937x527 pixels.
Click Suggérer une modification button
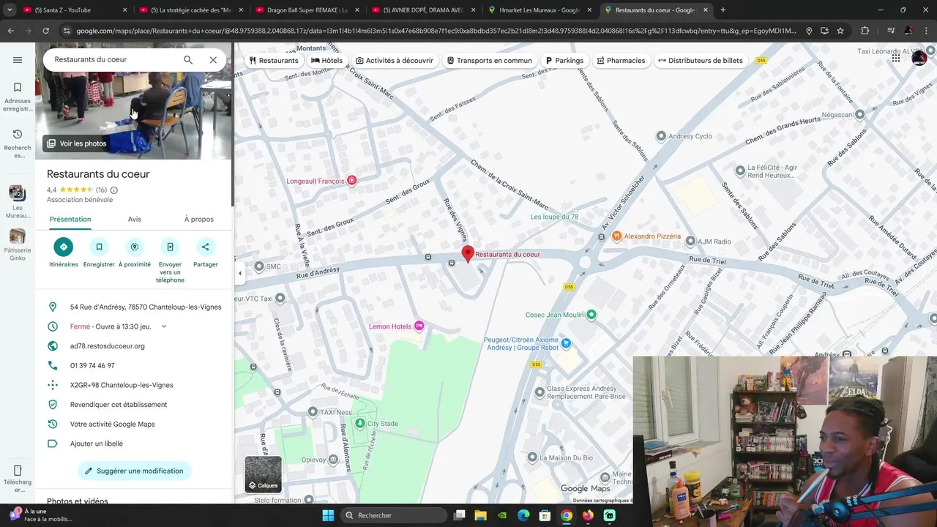[135, 471]
